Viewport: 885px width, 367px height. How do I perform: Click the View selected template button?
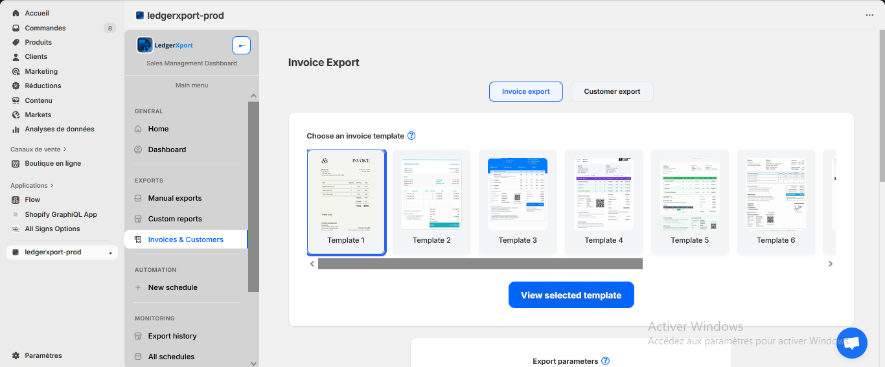[x=571, y=295]
